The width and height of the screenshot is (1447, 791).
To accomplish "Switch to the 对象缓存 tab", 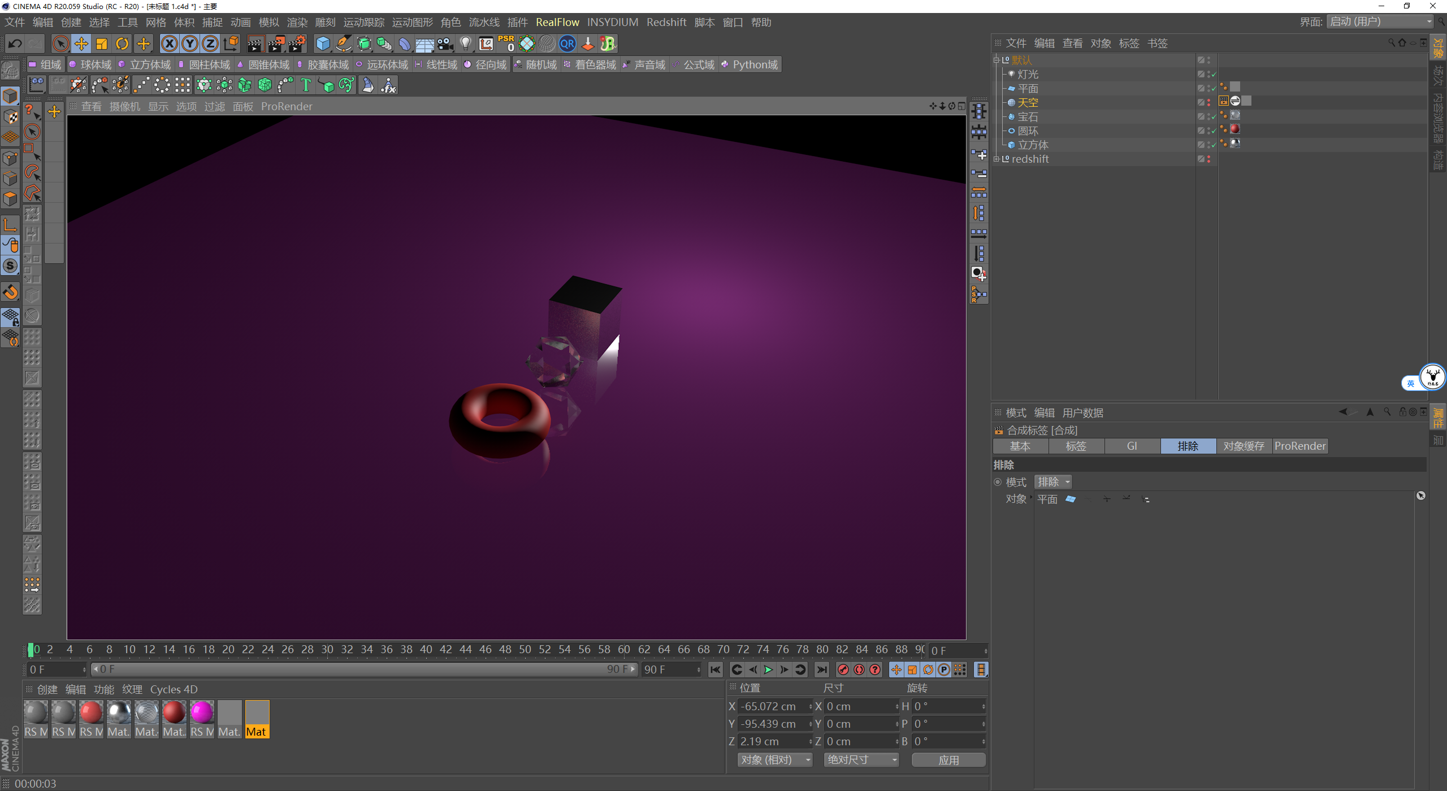I will point(1244,446).
